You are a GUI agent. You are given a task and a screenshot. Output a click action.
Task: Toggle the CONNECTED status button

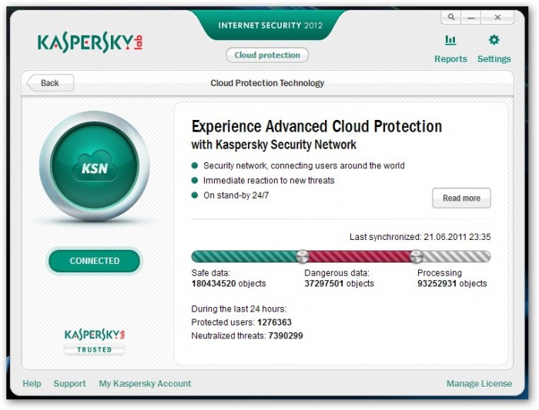(x=95, y=261)
